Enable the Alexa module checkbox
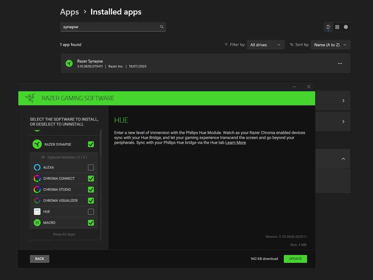This screenshot has height=280, width=373. pyautogui.click(x=91, y=167)
